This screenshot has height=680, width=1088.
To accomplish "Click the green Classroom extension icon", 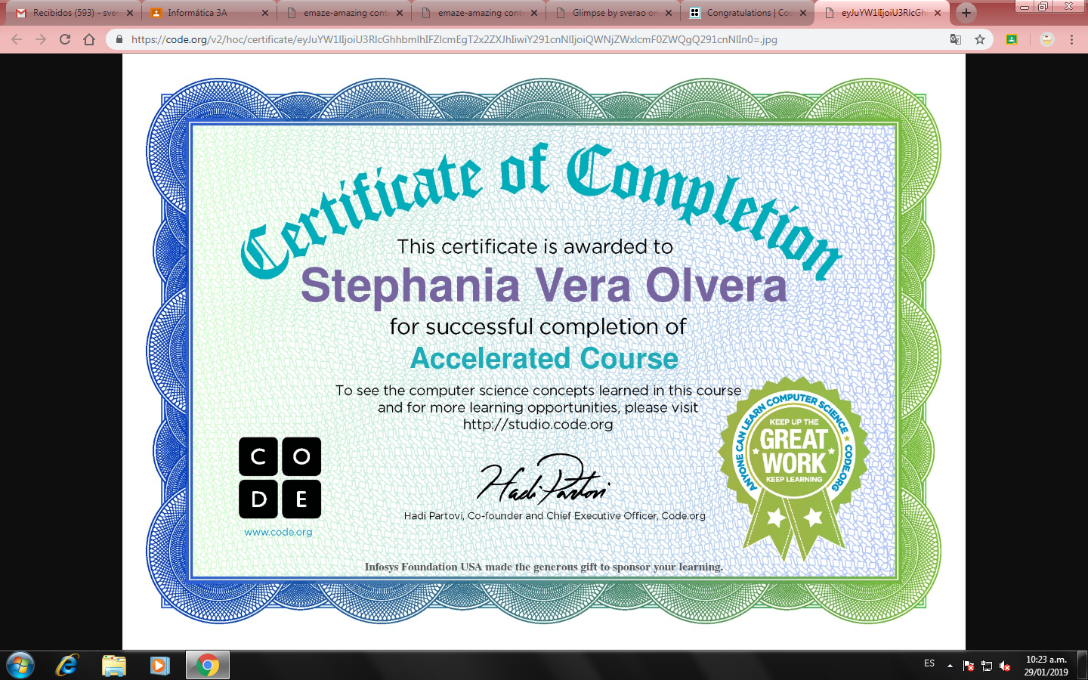I will pos(1012,39).
